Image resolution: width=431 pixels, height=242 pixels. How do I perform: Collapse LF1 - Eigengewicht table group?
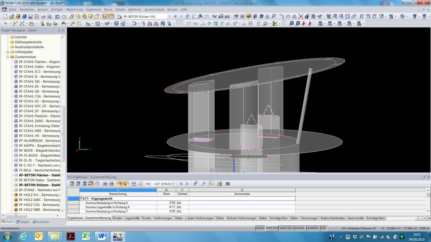tap(81, 198)
